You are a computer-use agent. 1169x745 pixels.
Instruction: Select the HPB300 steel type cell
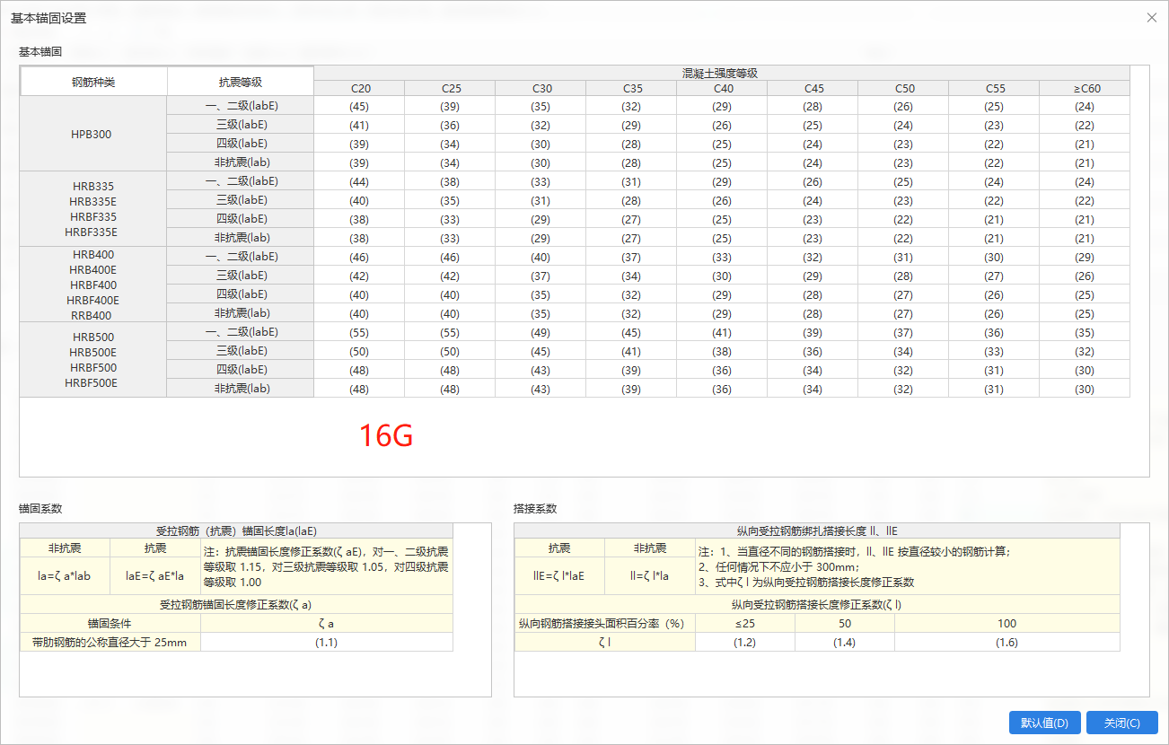(93, 134)
